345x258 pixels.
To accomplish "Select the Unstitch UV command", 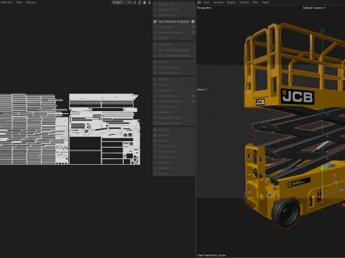I will click(174, 113).
